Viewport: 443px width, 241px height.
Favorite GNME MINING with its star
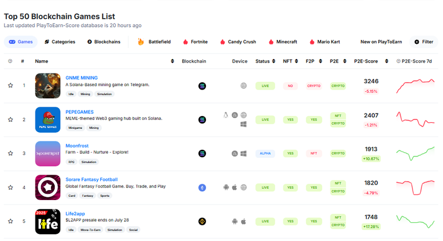(x=11, y=86)
